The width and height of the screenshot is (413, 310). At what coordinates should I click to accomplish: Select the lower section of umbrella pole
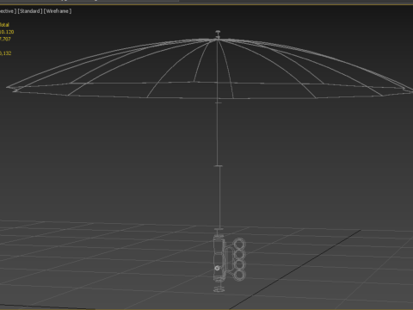point(220,197)
